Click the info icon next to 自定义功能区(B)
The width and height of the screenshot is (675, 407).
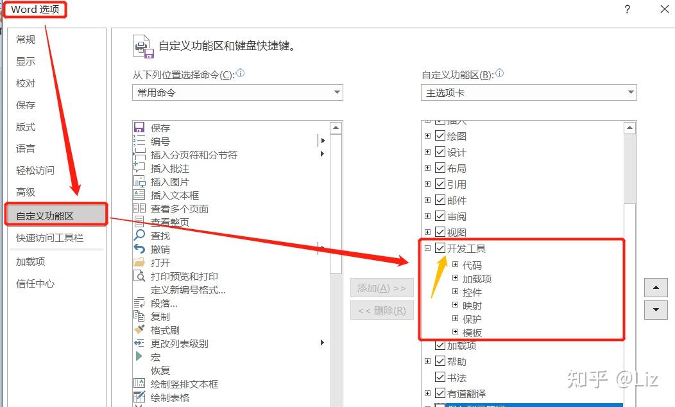pyautogui.click(x=499, y=73)
